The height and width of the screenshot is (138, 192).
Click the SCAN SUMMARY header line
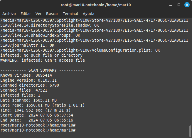pos(43,70)
